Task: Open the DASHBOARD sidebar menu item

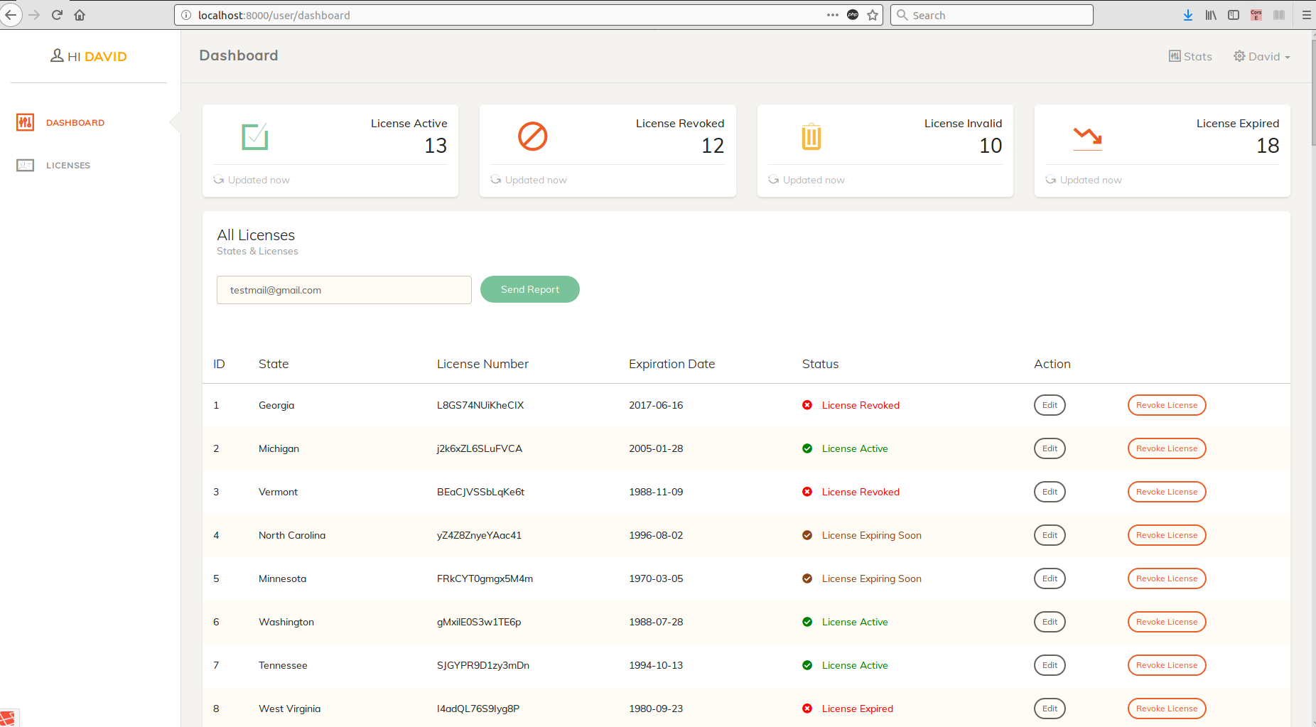Action: click(x=75, y=122)
